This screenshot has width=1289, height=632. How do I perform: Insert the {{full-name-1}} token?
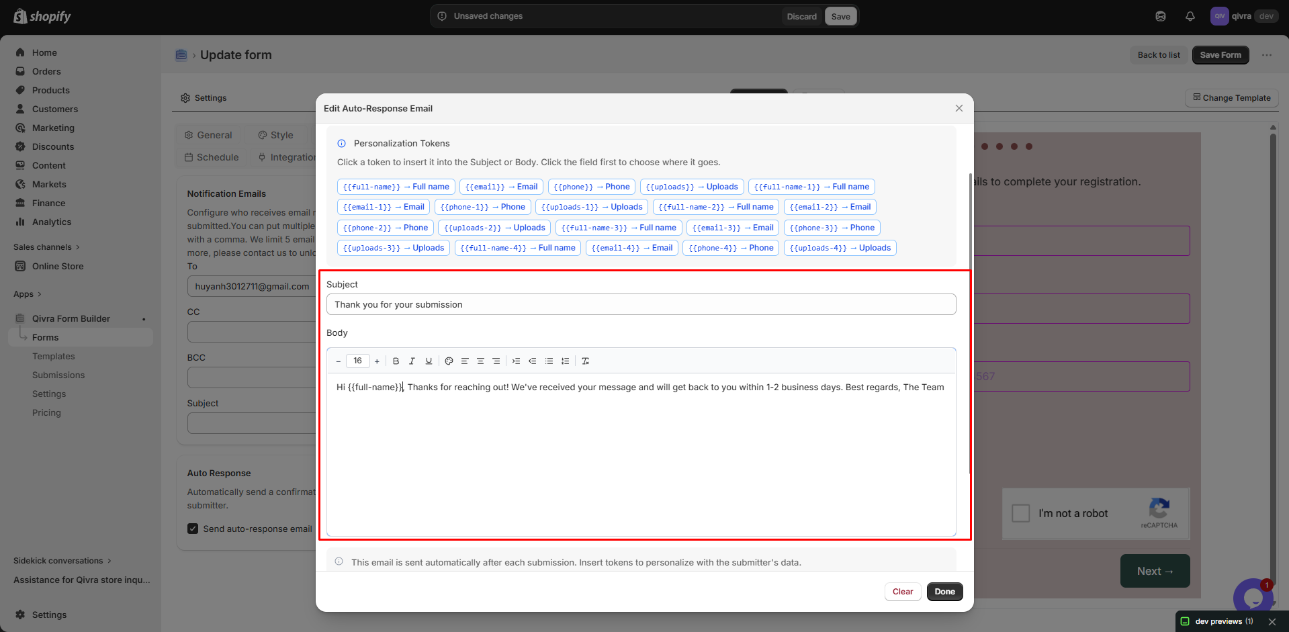point(811,187)
